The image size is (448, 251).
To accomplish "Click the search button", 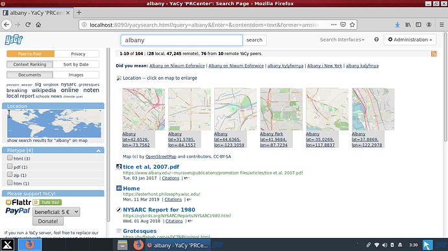I will tap(255, 40).
